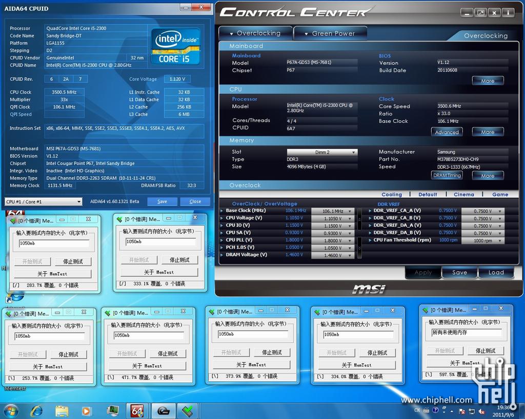This screenshot has width=525, height=419.
Task: Click 关于 MemTest in window at 471.7% coverage
Action: point(147,366)
